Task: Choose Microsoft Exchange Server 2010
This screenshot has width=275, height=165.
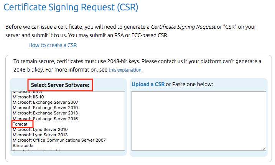Action: [45, 108]
